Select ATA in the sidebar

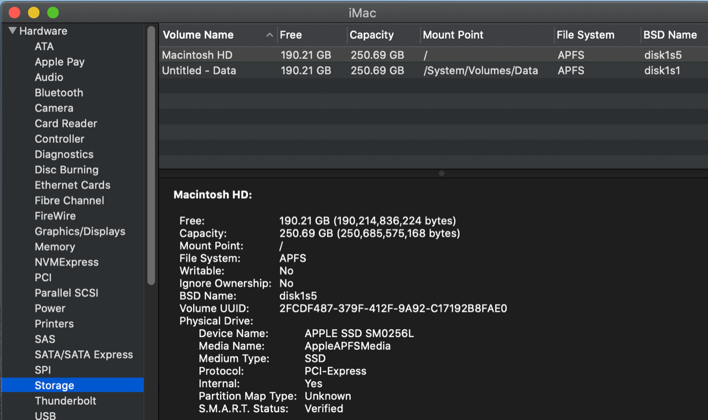(x=44, y=46)
